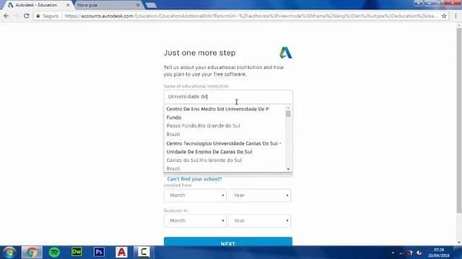Open Chrome from taskbar

point(32,253)
